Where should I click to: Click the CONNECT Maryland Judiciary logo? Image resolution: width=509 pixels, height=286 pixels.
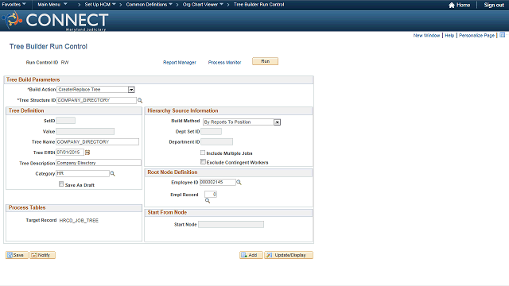pyautogui.click(x=55, y=21)
